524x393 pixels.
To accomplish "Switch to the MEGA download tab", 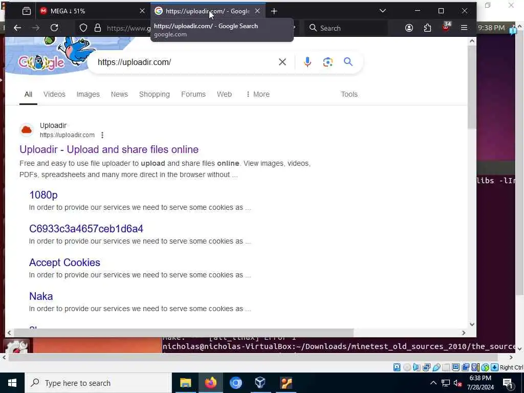I will (x=92, y=11).
